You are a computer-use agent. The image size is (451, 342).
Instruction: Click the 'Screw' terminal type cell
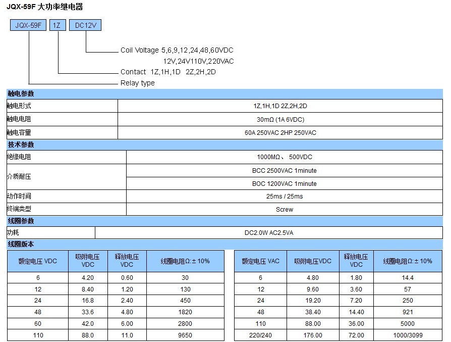pyautogui.click(x=285, y=209)
